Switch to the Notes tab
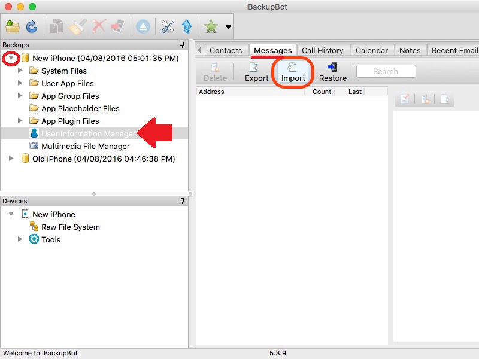 pos(410,50)
